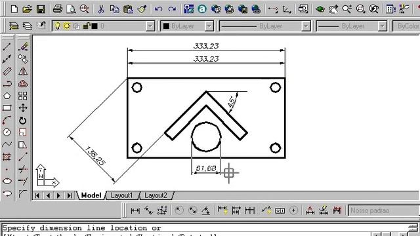
Task: Select the Hatch tool
Action: click(7, 157)
